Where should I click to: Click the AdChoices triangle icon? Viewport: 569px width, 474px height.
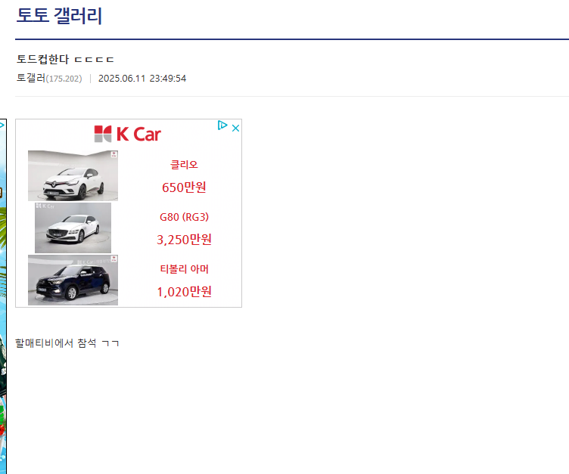coord(222,125)
